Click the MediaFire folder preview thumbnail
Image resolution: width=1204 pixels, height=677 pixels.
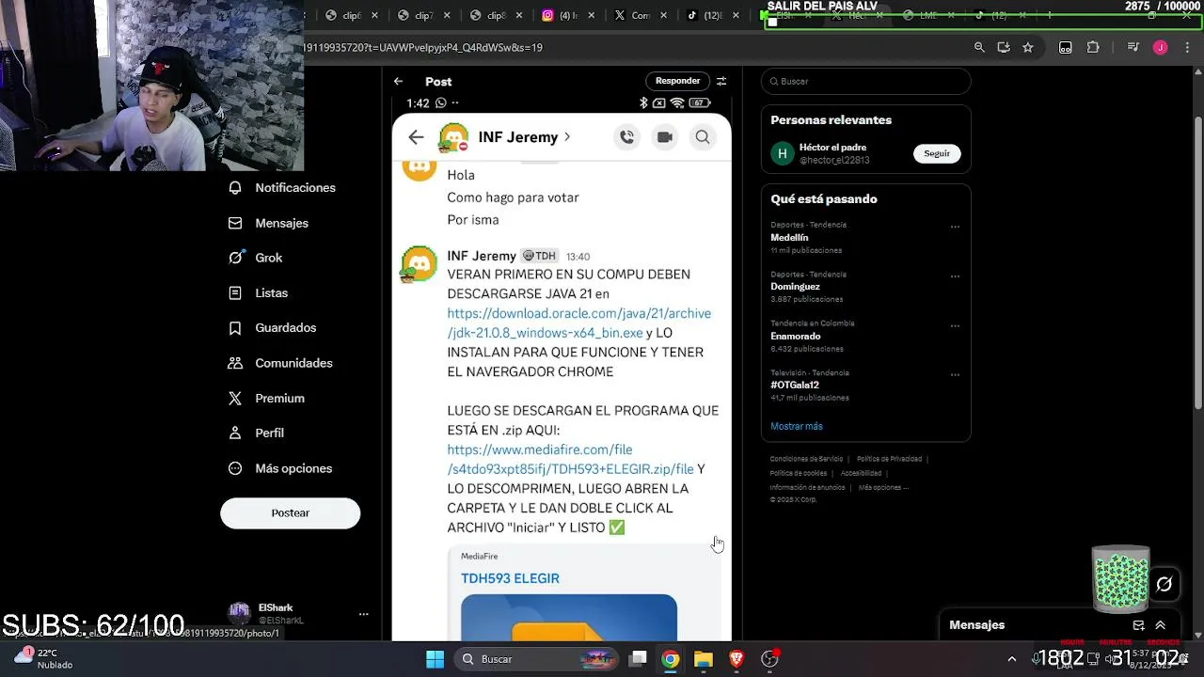(568, 618)
